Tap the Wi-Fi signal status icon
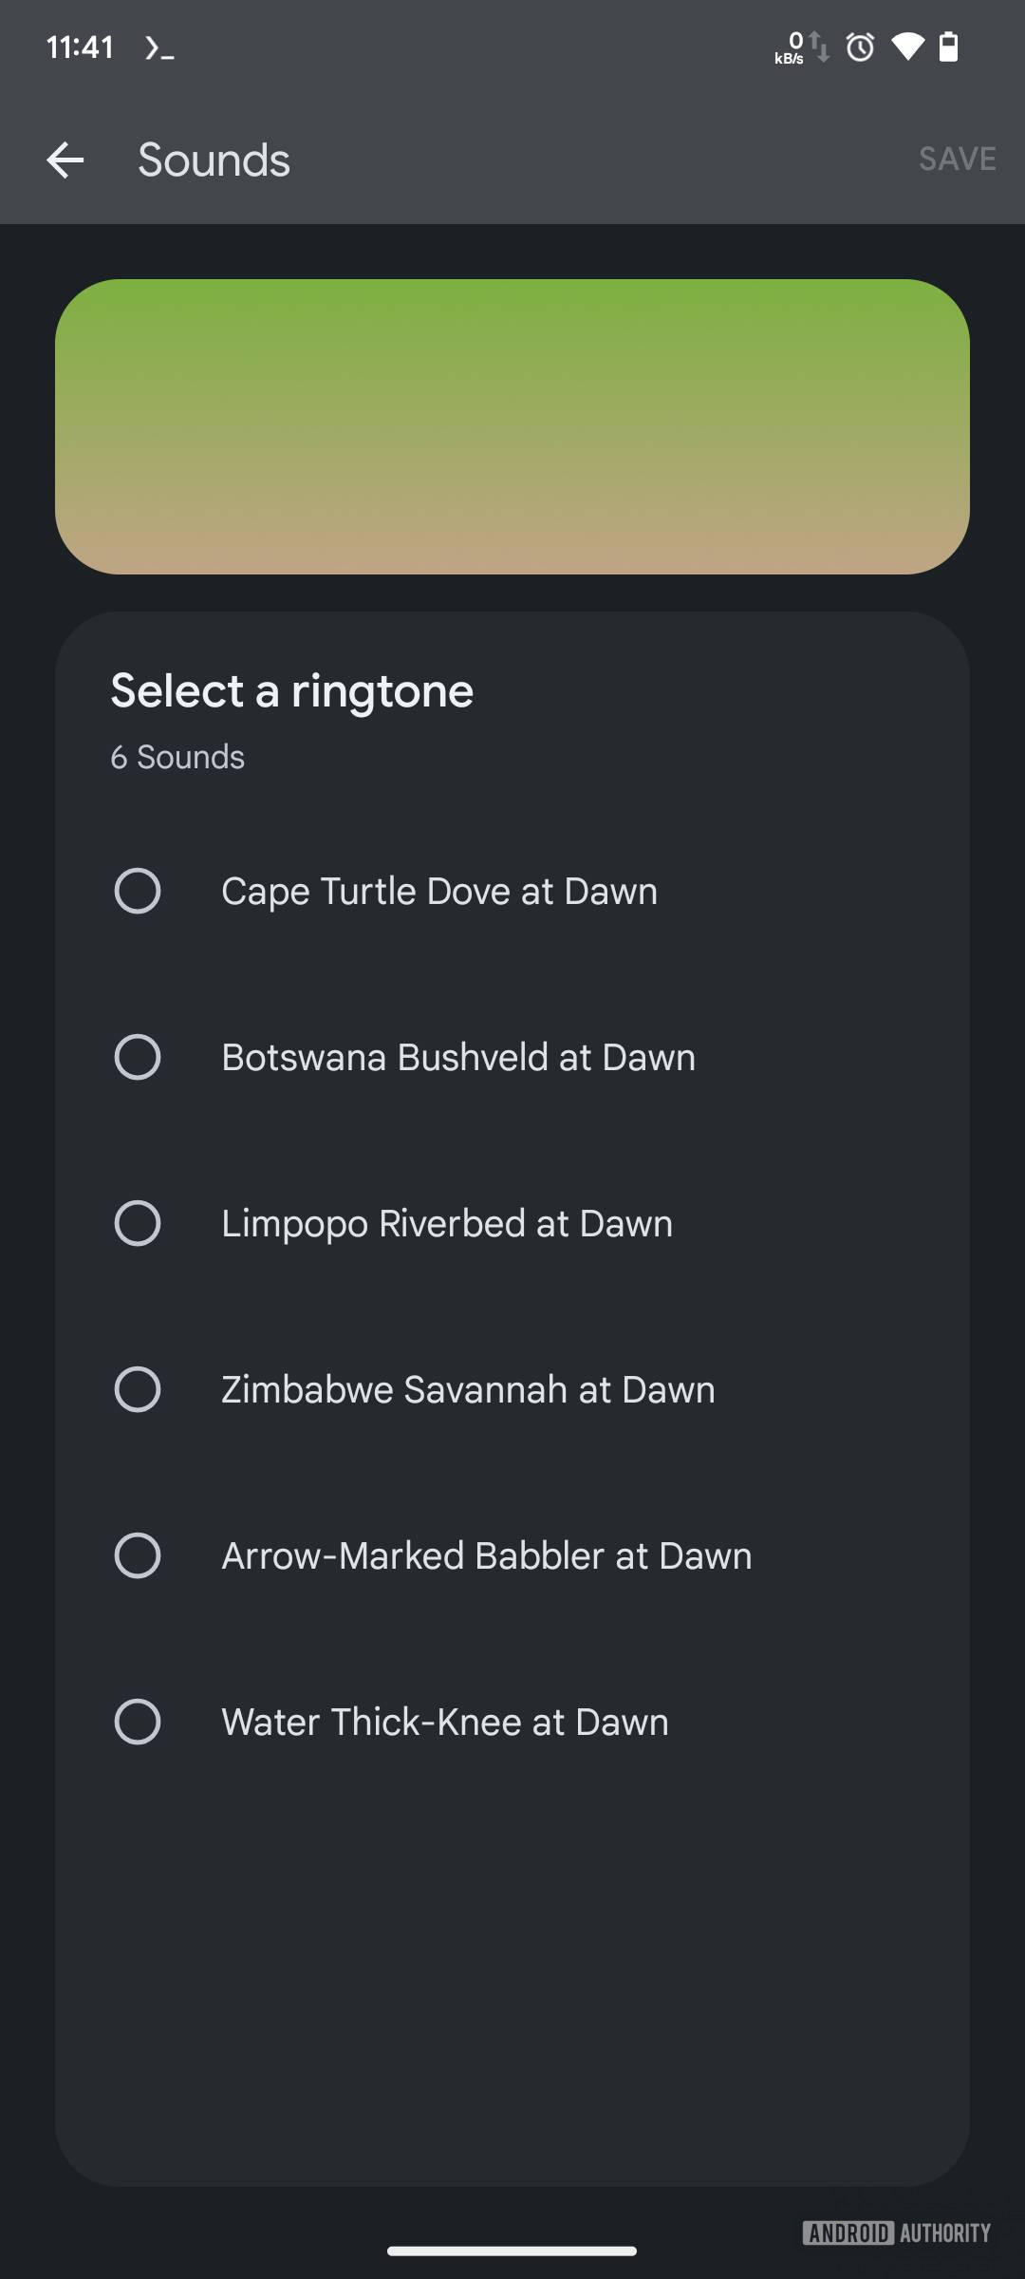Viewport: 1025px width, 2279px height. 907,47
